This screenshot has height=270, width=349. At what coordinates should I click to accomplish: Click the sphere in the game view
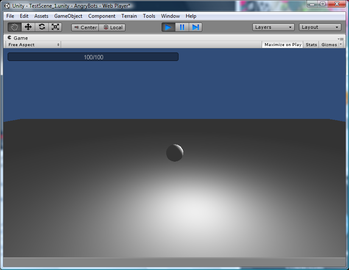point(175,153)
